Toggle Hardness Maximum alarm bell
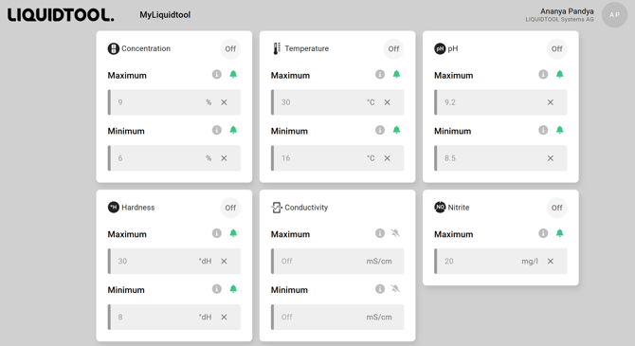635x346 pixels. (x=233, y=233)
